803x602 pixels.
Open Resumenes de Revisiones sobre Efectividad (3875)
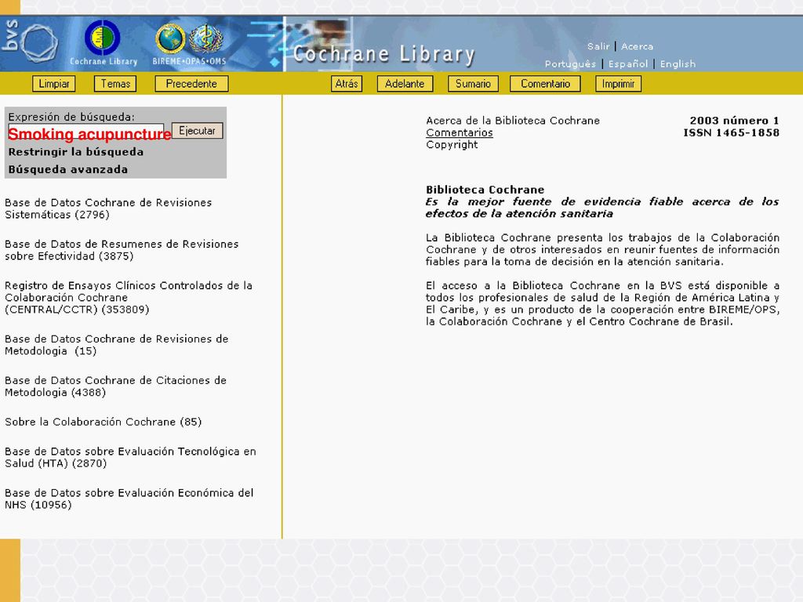pos(122,250)
